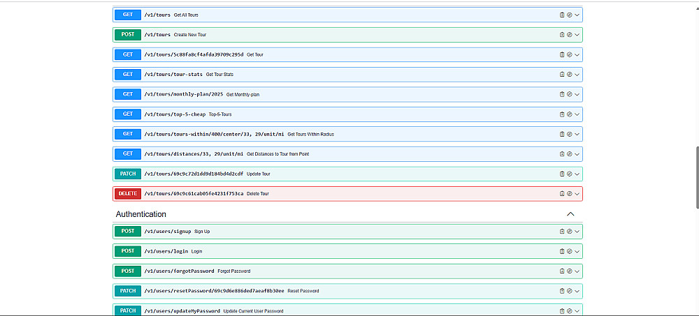Copy the resetPassword endpoint path

pyautogui.click(x=562, y=291)
